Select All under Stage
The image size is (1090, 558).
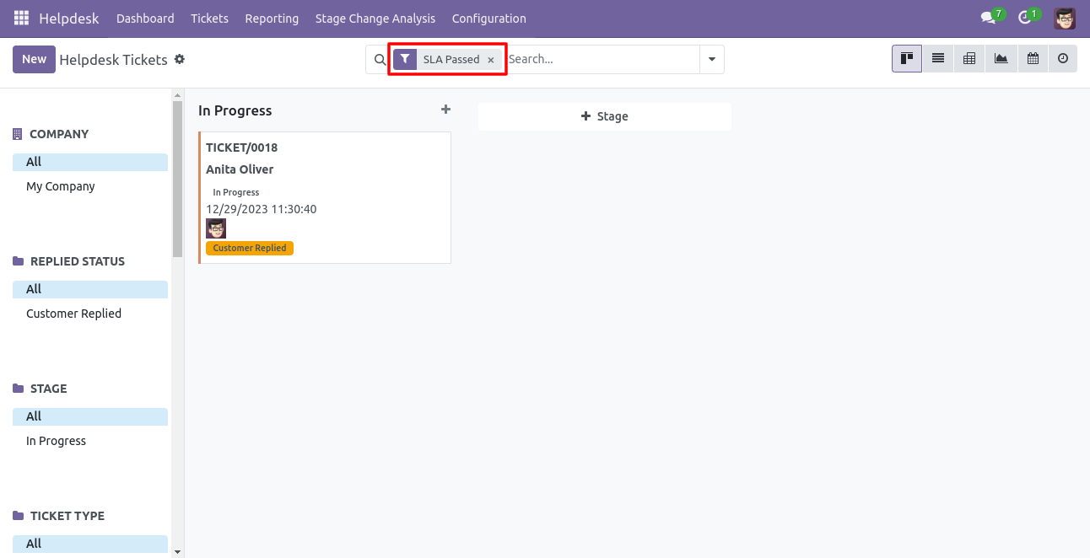(90, 416)
